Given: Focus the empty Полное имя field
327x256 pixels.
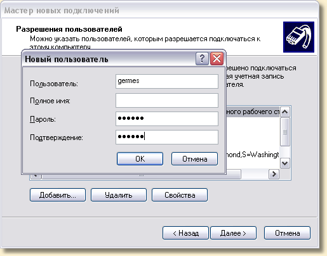Looking at the screenshot, I should (167, 100).
